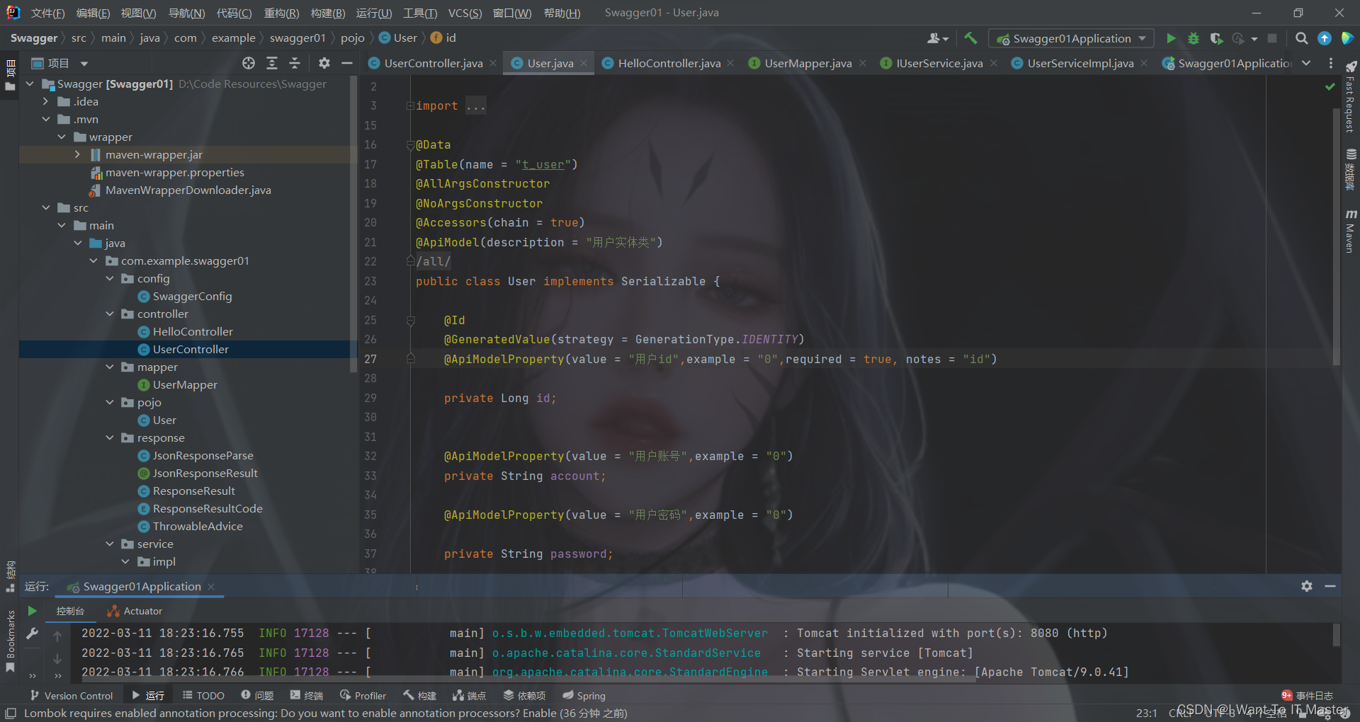Click the green inspection checkmark
The height and width of the screenshot is (722, 1360).
tap(1330, 86)
